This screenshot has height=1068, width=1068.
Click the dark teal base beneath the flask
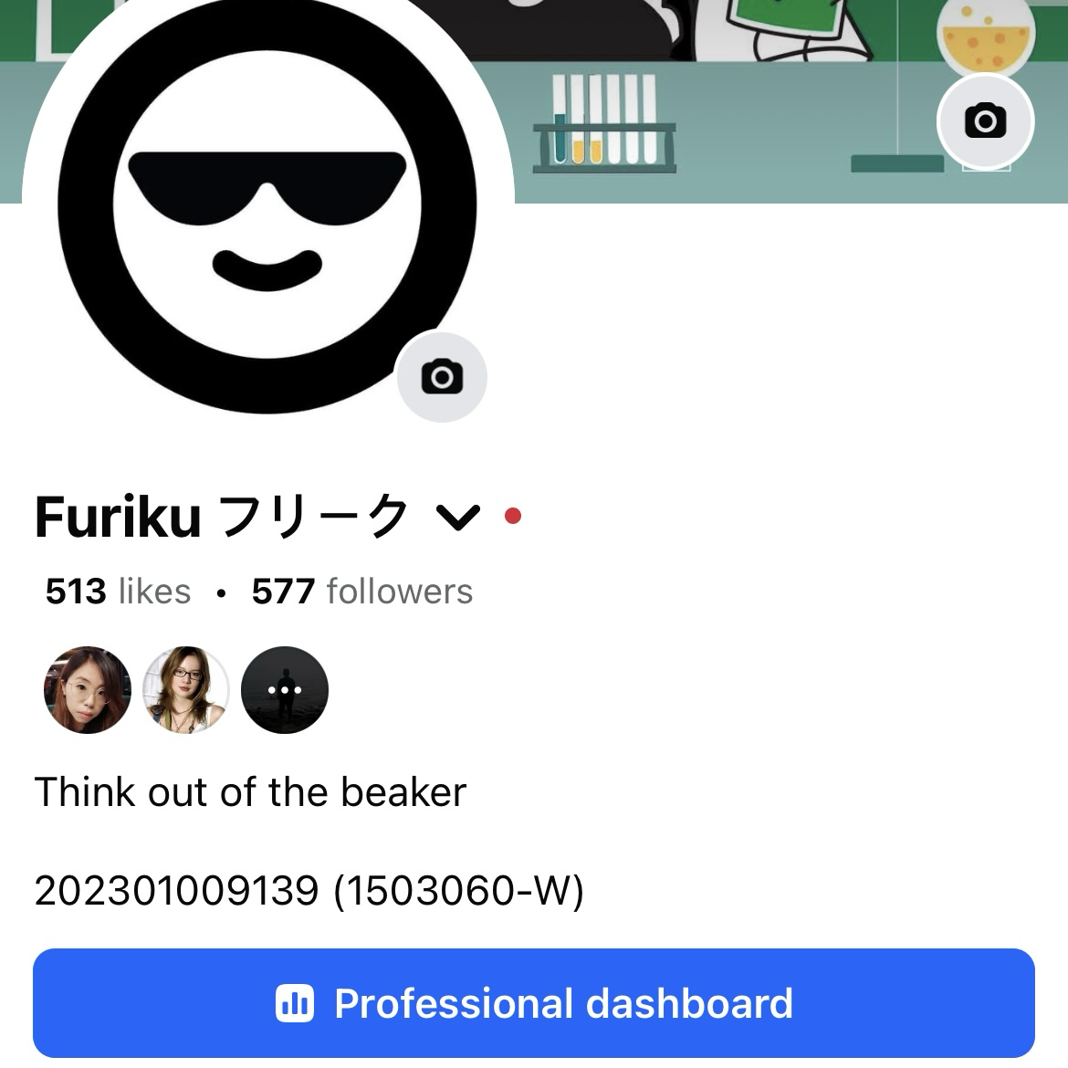tap(897, 163)
